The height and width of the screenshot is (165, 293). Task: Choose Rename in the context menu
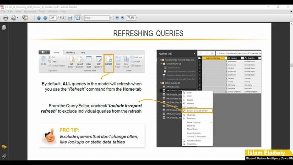click(x=190, y=104)
